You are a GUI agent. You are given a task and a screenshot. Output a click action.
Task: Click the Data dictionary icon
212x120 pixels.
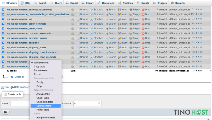click(x=12, y=87)
